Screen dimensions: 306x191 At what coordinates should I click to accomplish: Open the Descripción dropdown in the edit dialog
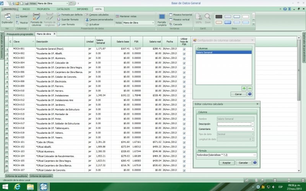coord(252,124)
